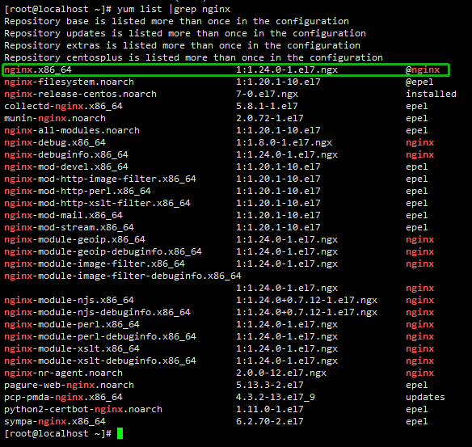Screen dimensions: 472x447
Task: Click the nginx-nr-agent.noarch package name
Action: coord(63,373)
